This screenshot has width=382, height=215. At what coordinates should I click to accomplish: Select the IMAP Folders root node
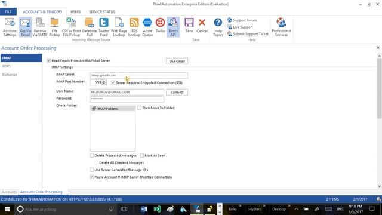pos(113,109)
